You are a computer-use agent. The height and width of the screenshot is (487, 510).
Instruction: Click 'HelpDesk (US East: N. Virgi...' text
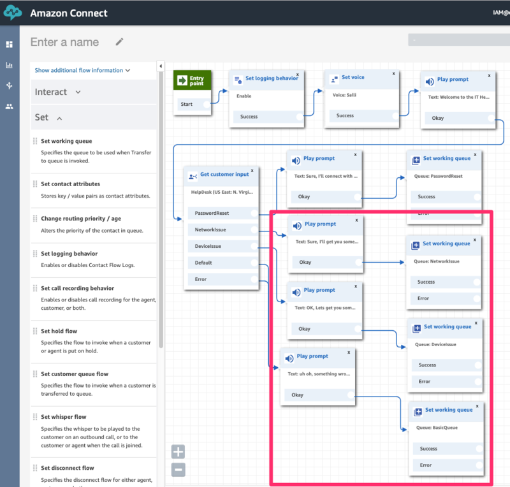coord(222,192)
